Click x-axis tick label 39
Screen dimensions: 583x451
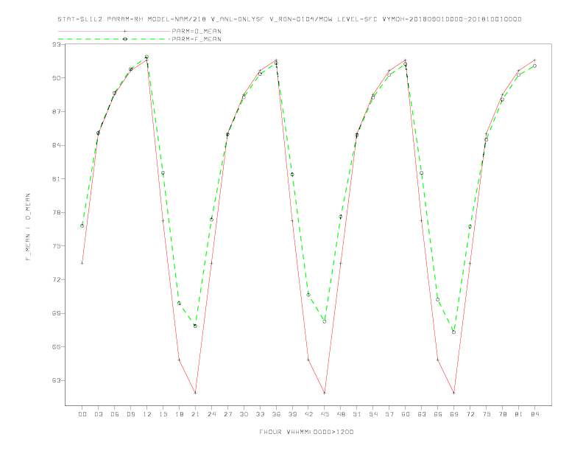292,414
